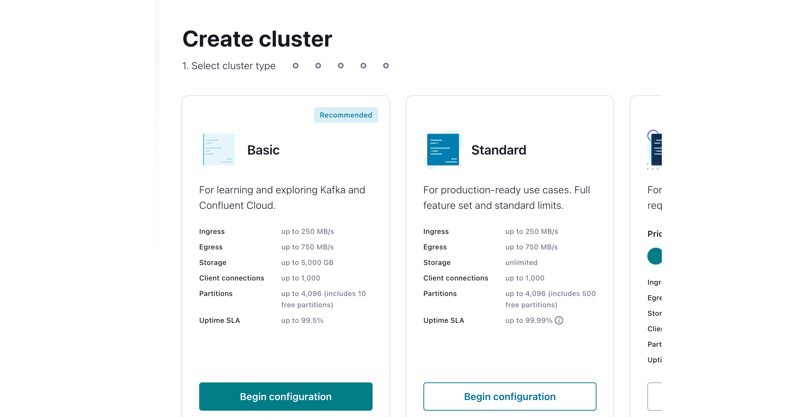Click the Basic cluster illustration icon
The height and width of the screenshot is (417, 796).
click(x=219, y=150)
